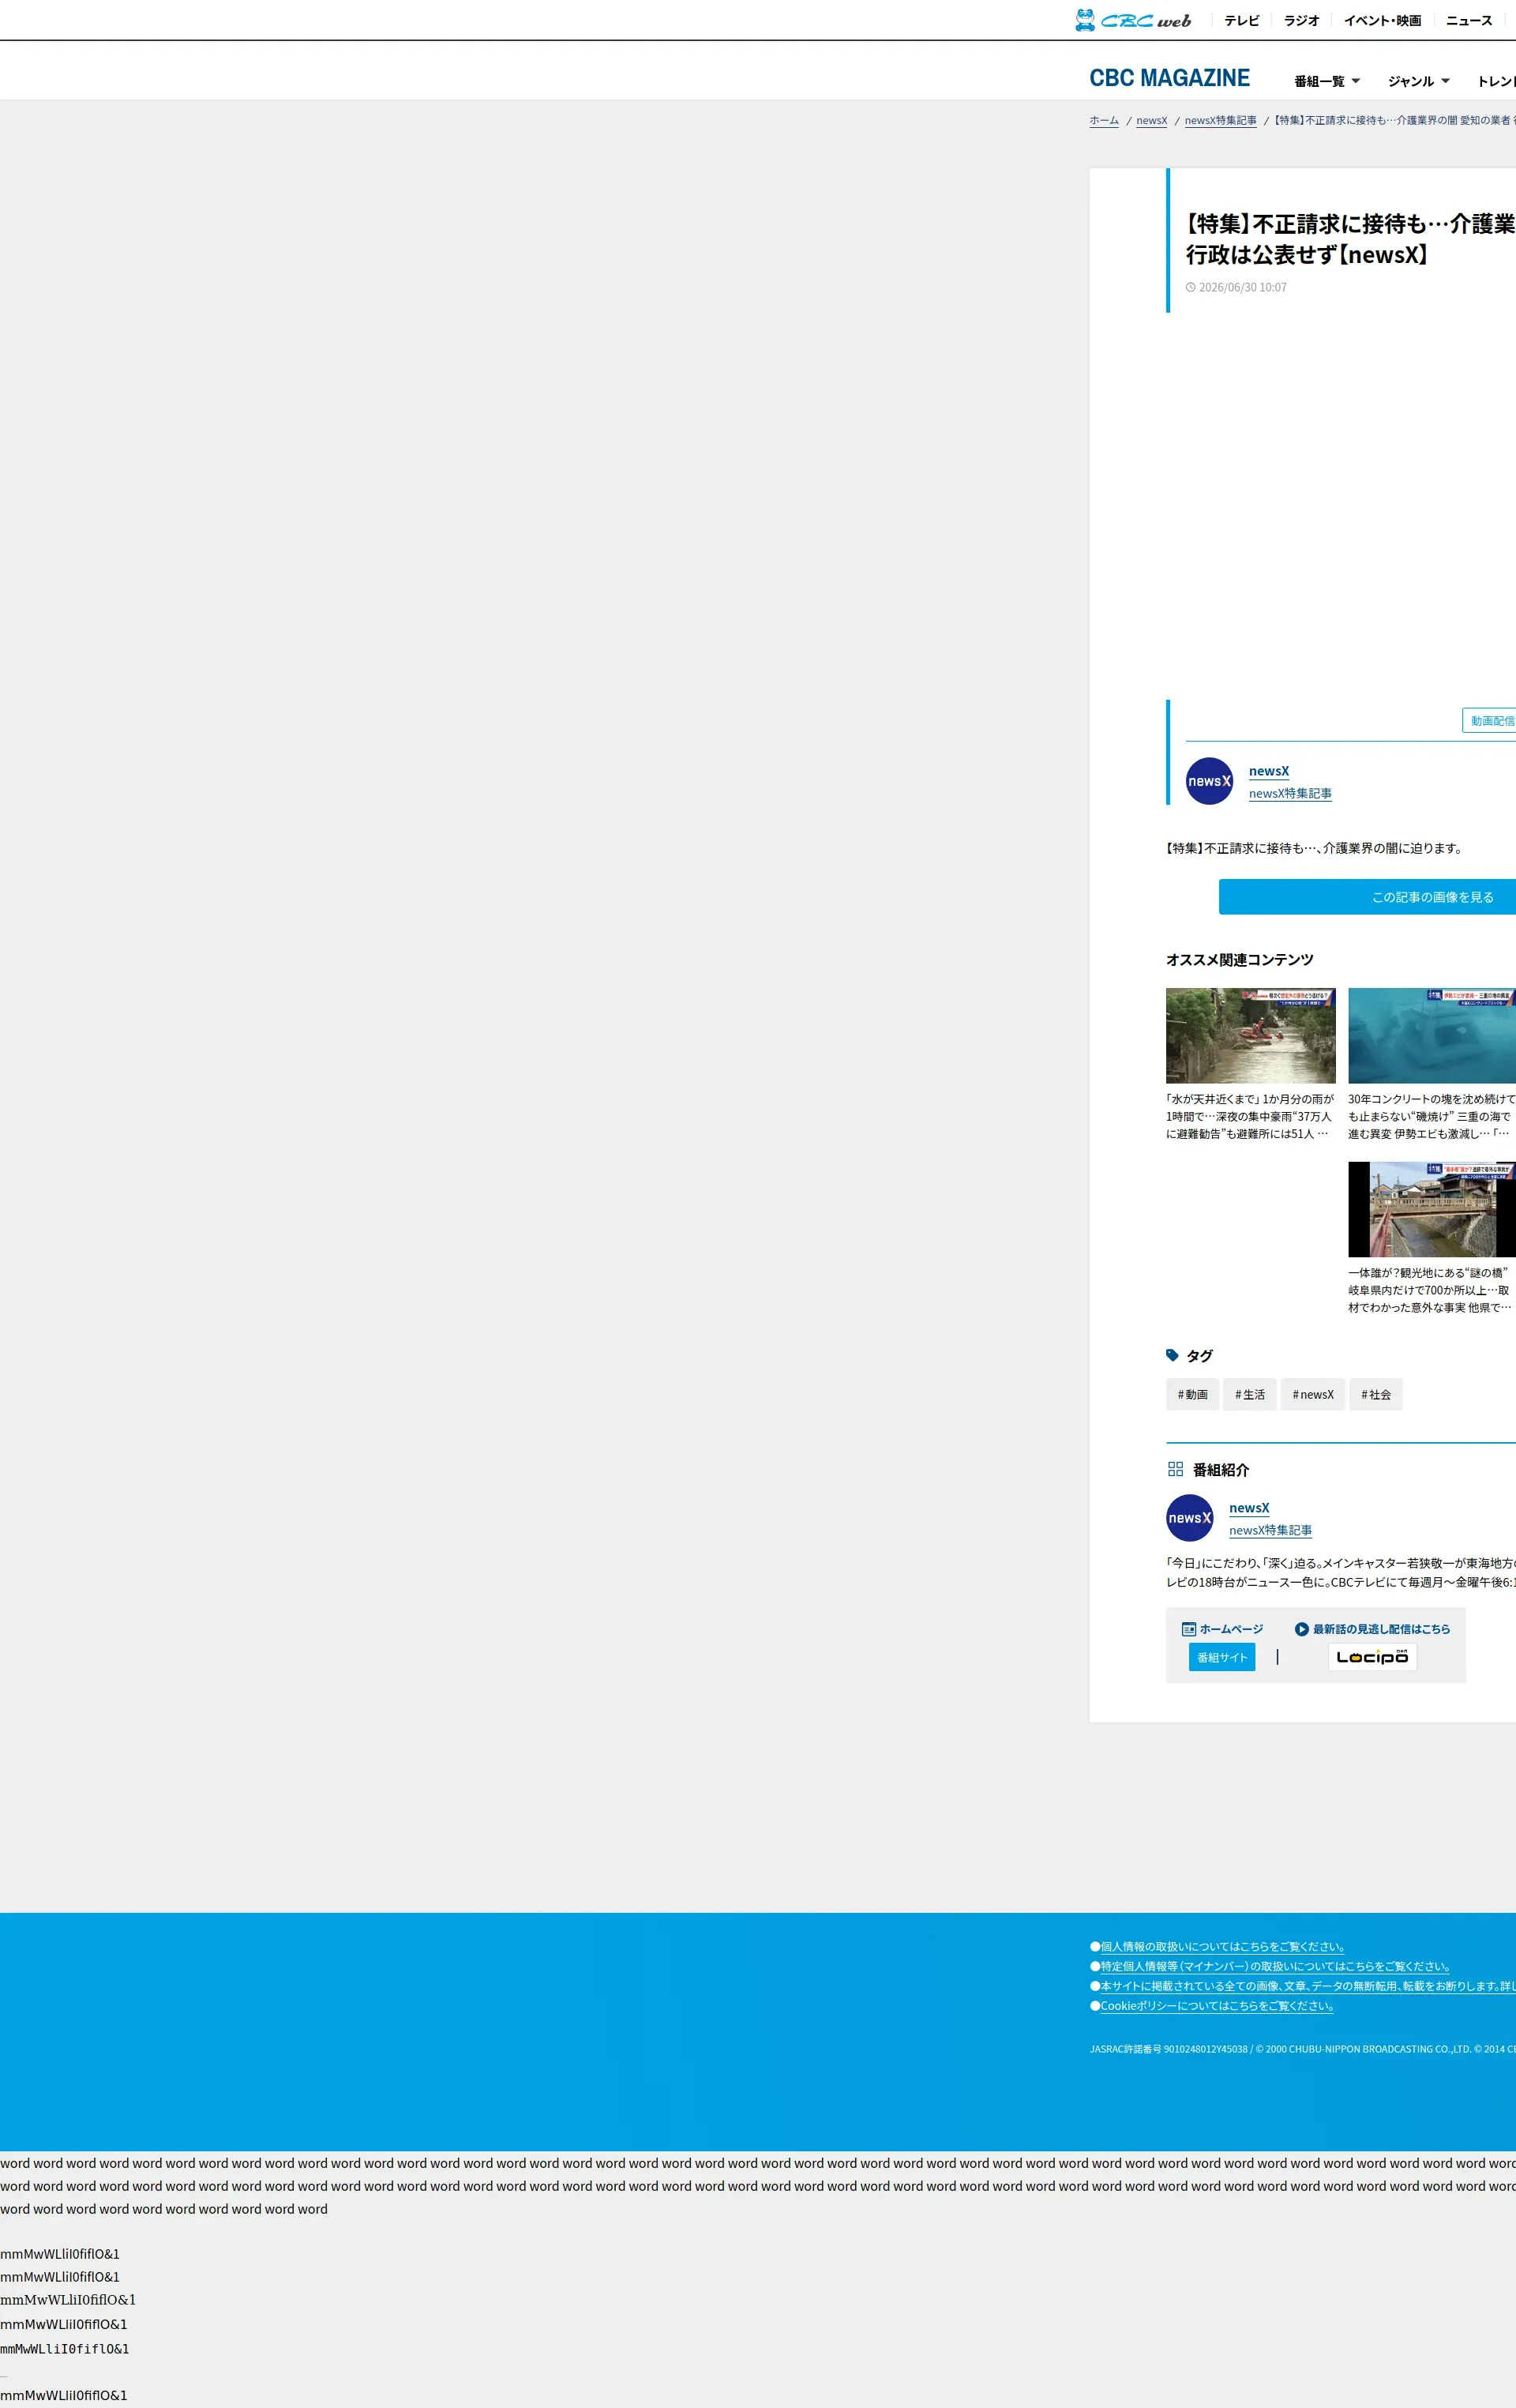Click the newsX circle logo below the article headline
The height and width of the screenshot is (2408, 1516).
[1209, 781]
